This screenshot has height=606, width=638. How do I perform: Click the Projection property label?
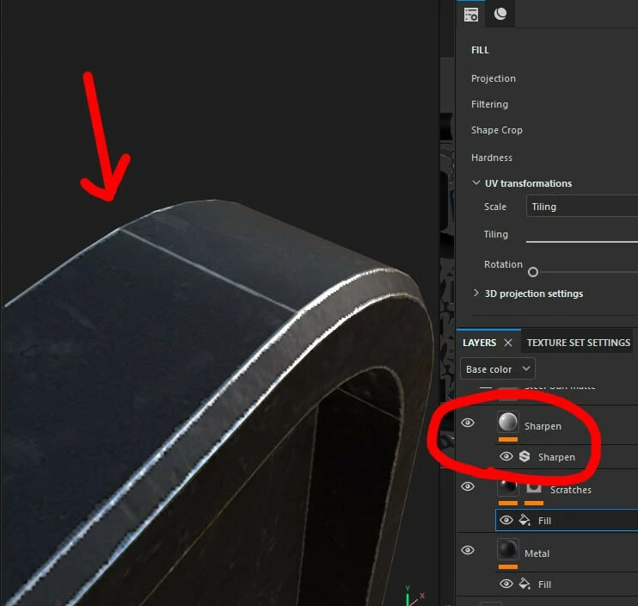tap(494, 78)
